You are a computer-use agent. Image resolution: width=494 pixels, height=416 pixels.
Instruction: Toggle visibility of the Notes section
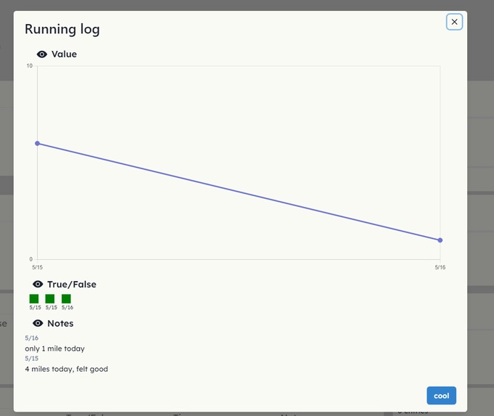coord(38,323)
